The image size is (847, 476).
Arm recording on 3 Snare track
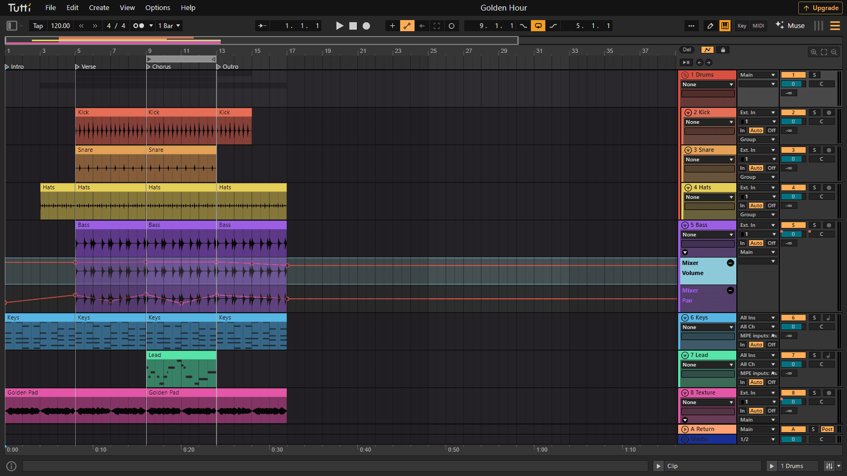coord(829,150)
